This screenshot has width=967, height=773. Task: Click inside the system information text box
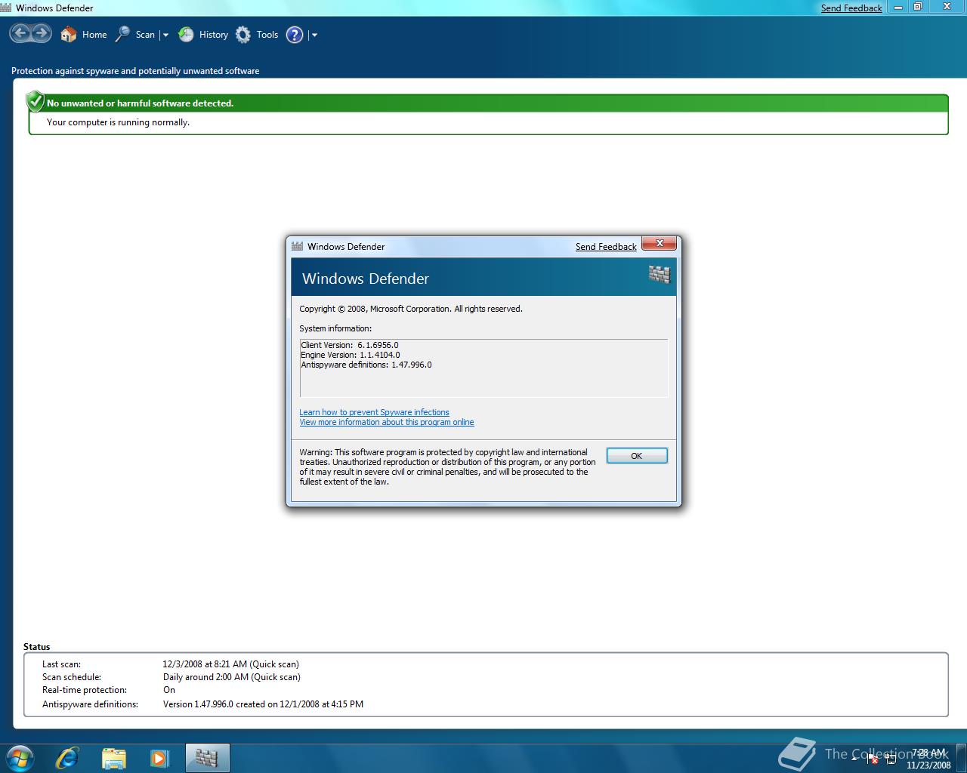[483, 368]
